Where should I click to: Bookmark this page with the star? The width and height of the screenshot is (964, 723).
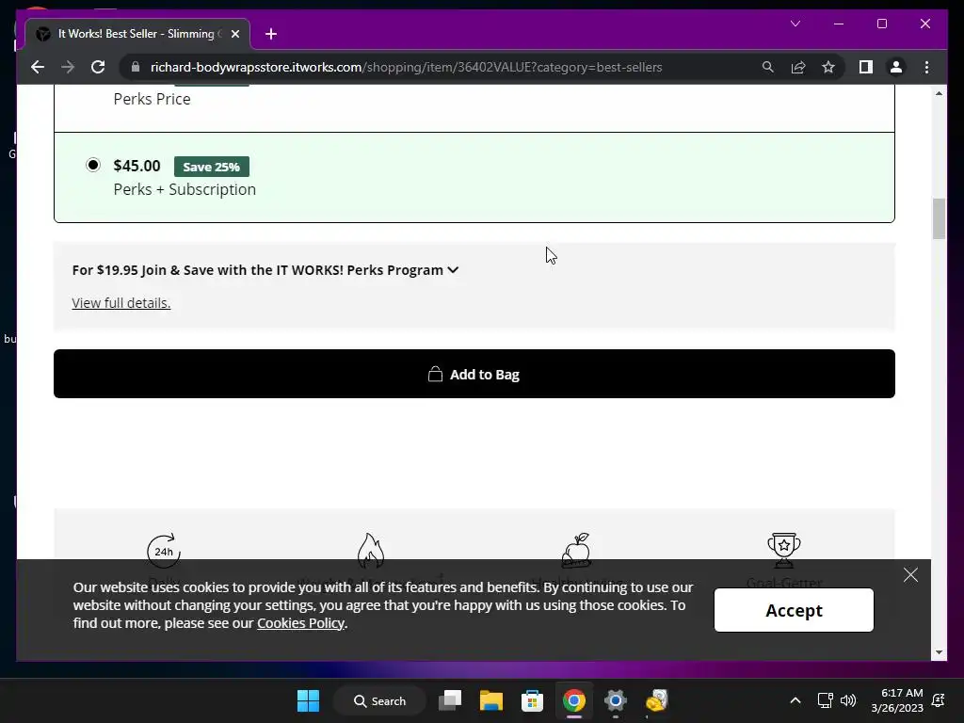click(x=828, y=67)
